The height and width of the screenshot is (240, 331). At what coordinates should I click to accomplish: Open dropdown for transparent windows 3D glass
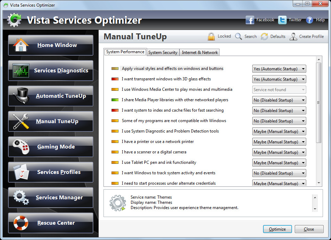[x=279, y=79]
